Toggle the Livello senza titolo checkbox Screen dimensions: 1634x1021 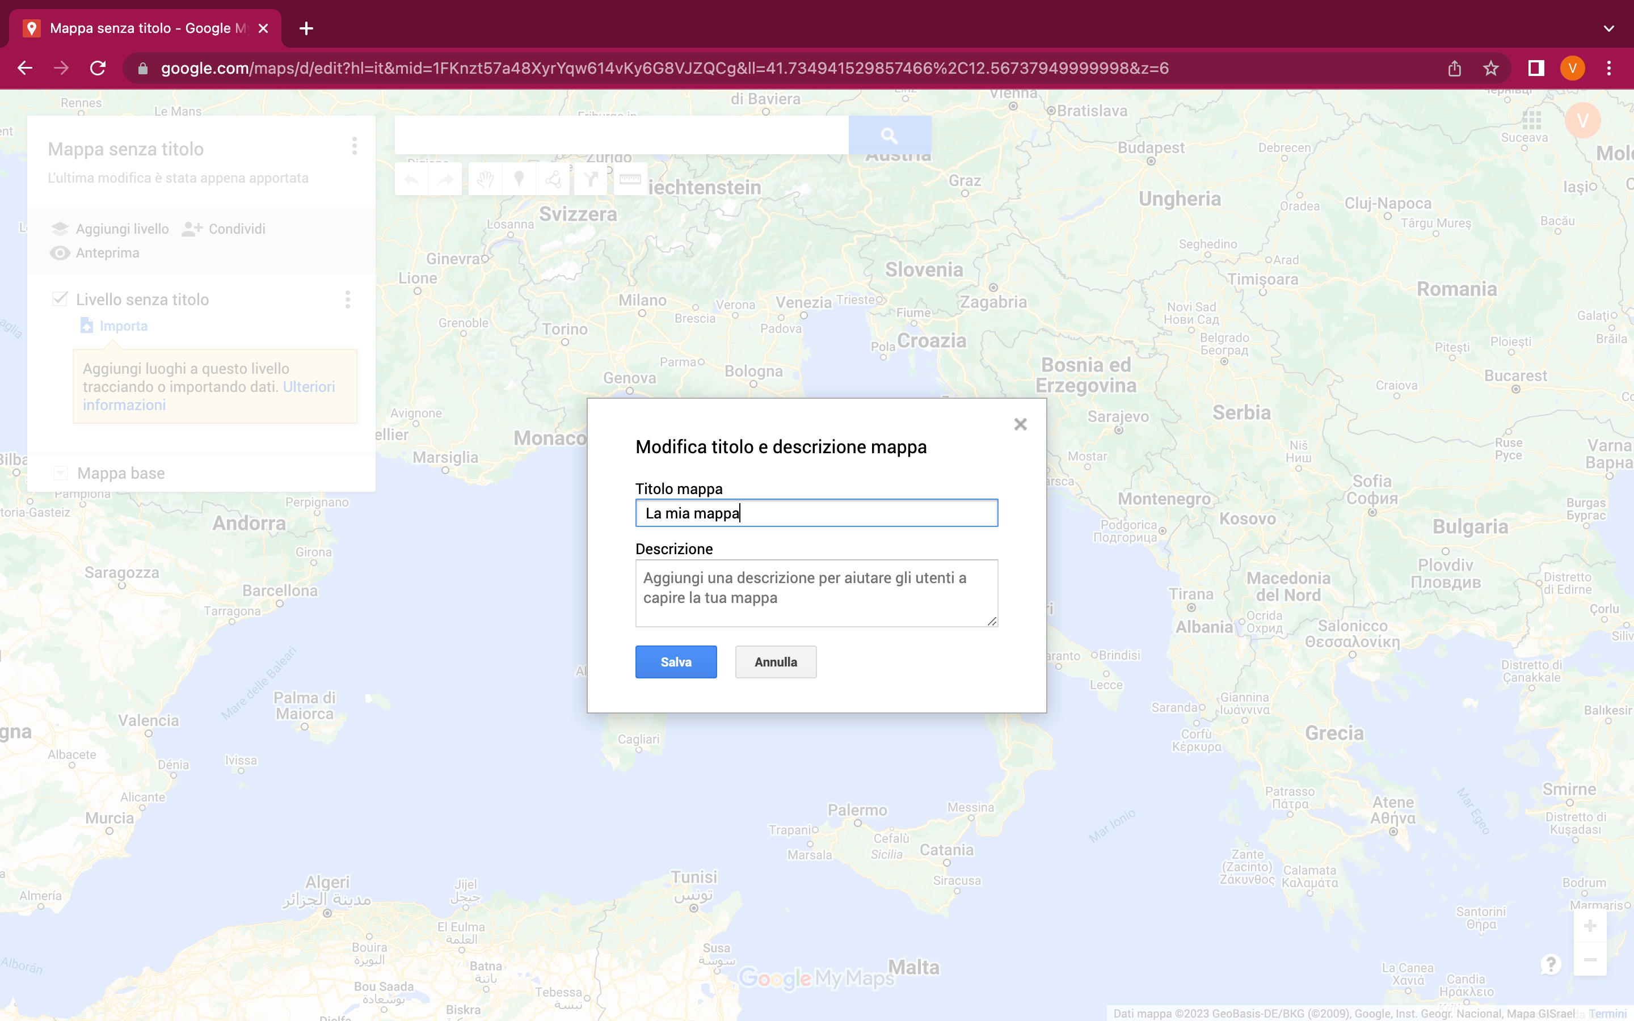tap(60, 299)
